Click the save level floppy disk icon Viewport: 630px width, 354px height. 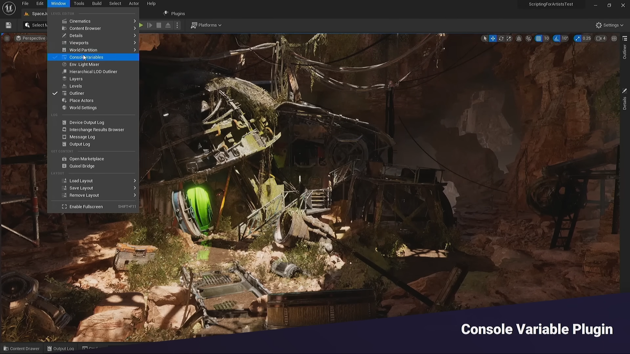tap(8, 25)
